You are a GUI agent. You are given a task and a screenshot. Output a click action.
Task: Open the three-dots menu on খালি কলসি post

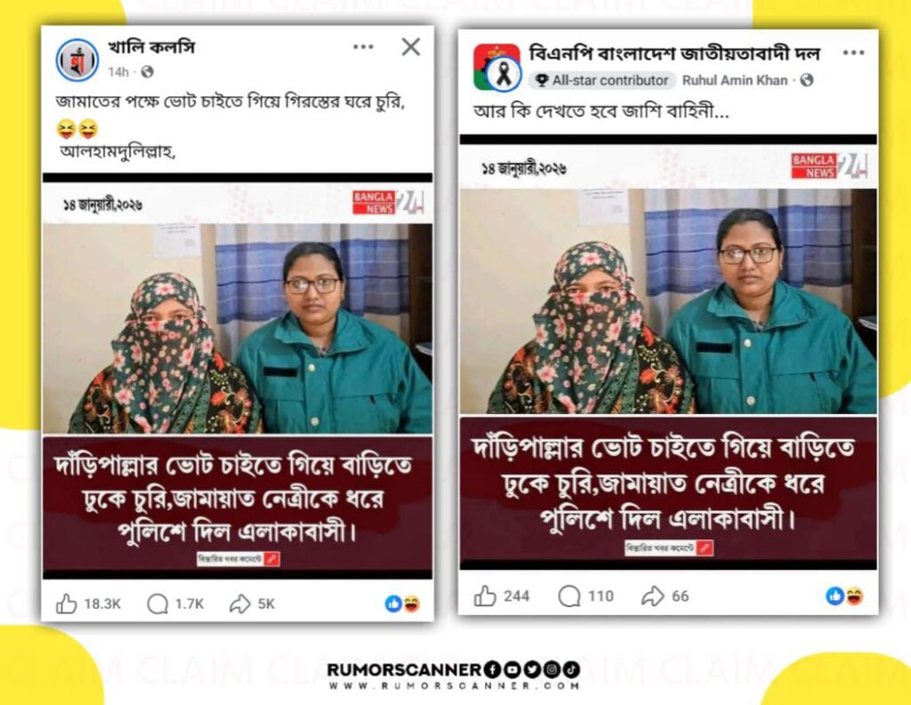tap(363, 46)
